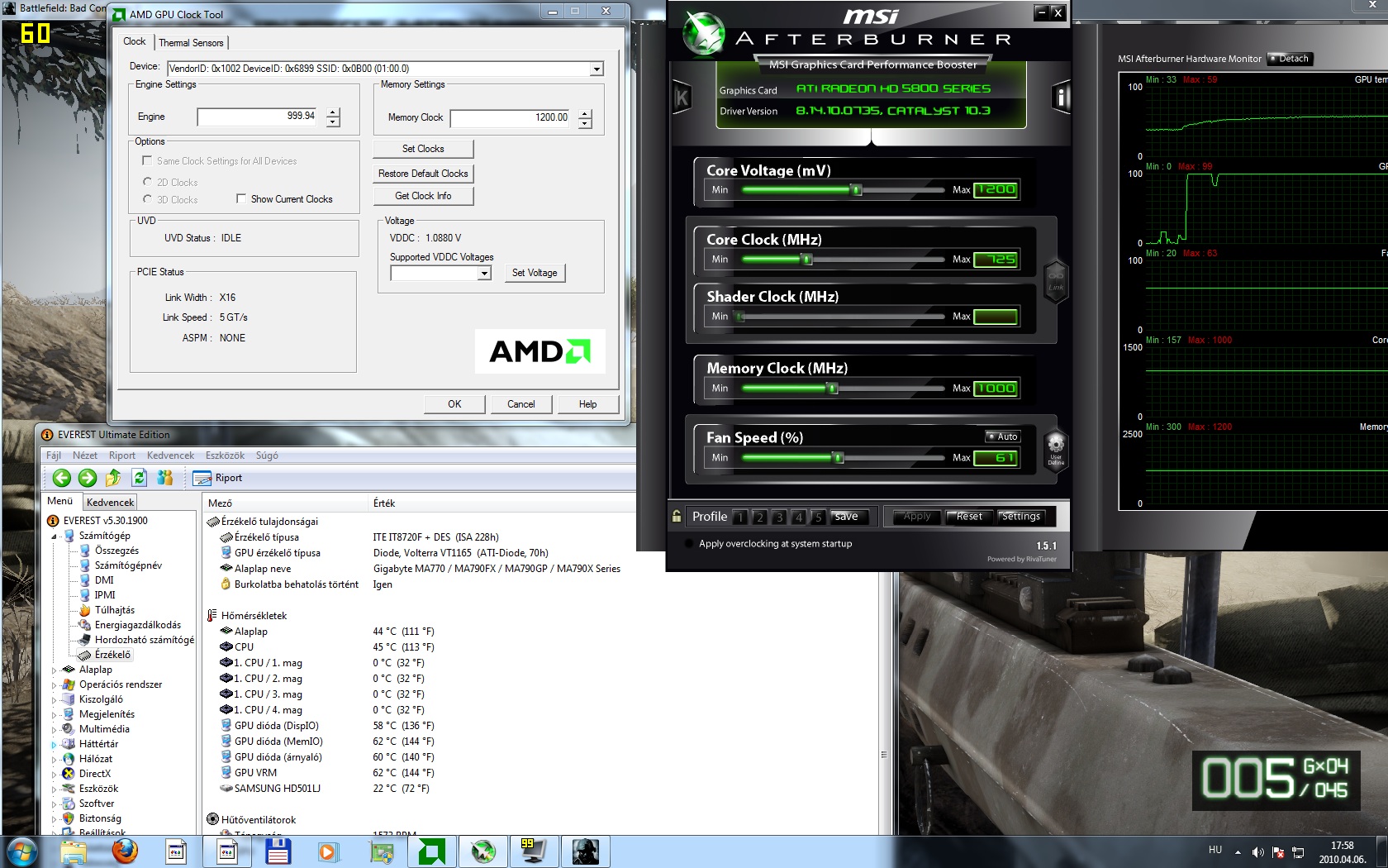Image resolution: width=1388 pixels, height=868 pixels.
Task: Adjust the Memory Clock slider handle
Action: (x=833, y=389)
